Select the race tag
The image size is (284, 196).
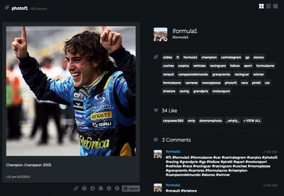pos(244,83)
